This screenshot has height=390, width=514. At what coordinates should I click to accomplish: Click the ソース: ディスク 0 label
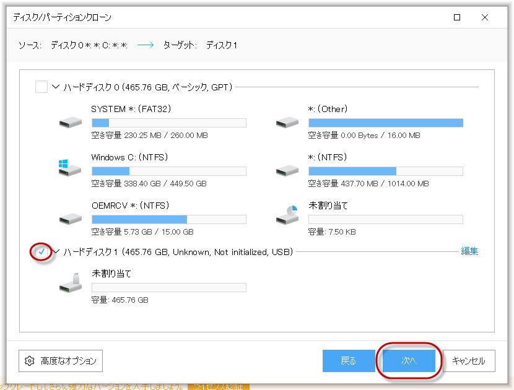tap(73, 45)
